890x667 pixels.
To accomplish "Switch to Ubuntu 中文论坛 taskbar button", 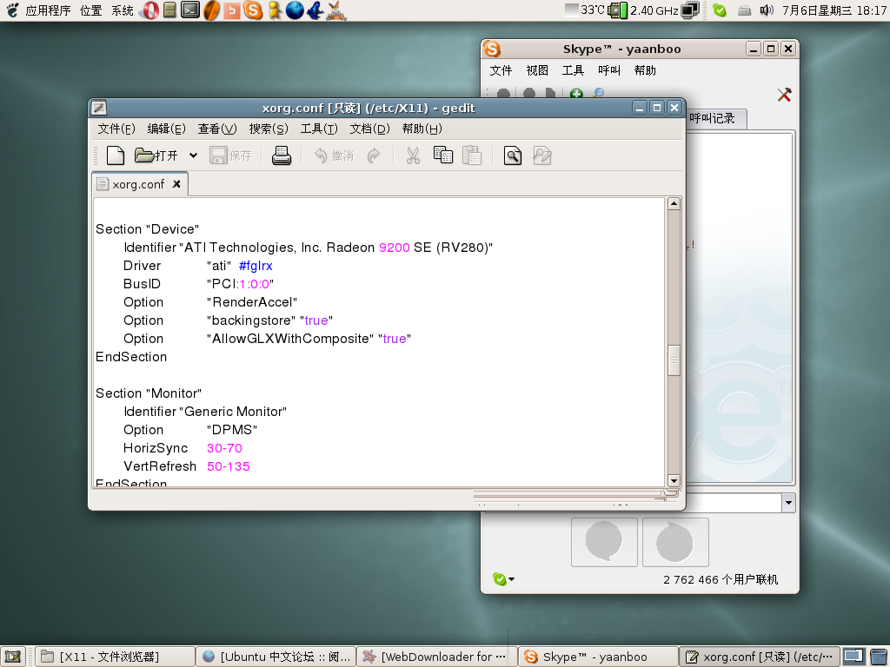I will 276,657.
